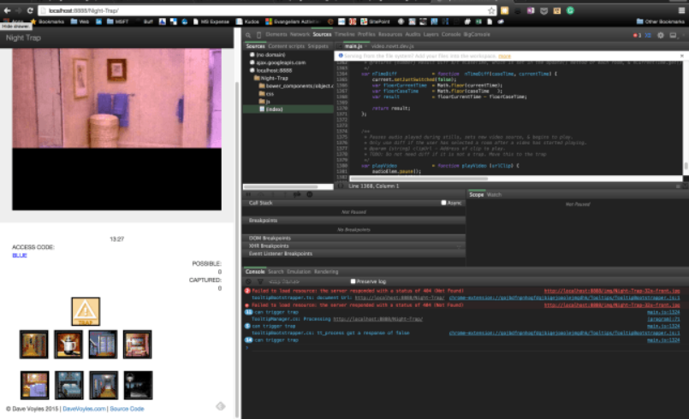Enable the Preserve log checkbox
The width and height of the screenshot is (689, 419).
click(353, 280)
